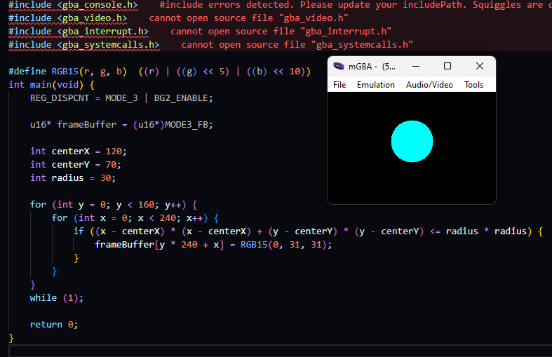The height and width of the screenshot is (357, 552).
Task: Open the File menu in mGBA
Action: tap(339, 85)
